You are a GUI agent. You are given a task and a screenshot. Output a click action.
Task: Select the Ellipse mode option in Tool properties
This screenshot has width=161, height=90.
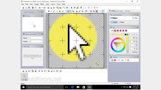[121, 22]
